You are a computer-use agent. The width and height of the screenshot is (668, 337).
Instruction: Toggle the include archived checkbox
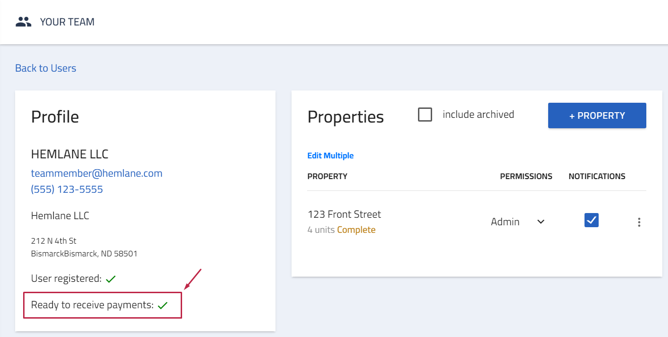[425, 115]
